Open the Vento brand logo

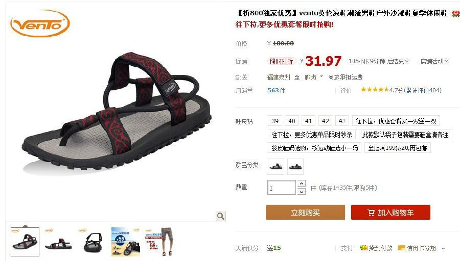point(40,23)
